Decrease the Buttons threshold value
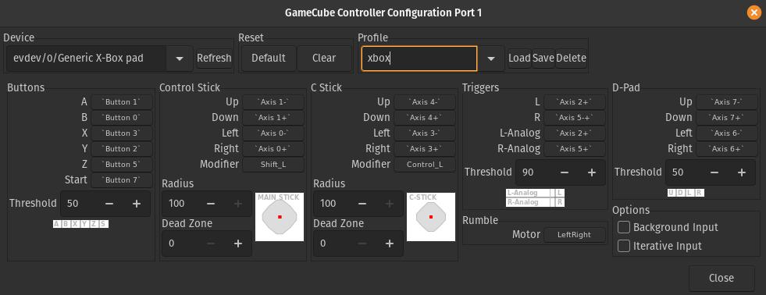This screenshot has width=766, height=295. coord(109,204)
